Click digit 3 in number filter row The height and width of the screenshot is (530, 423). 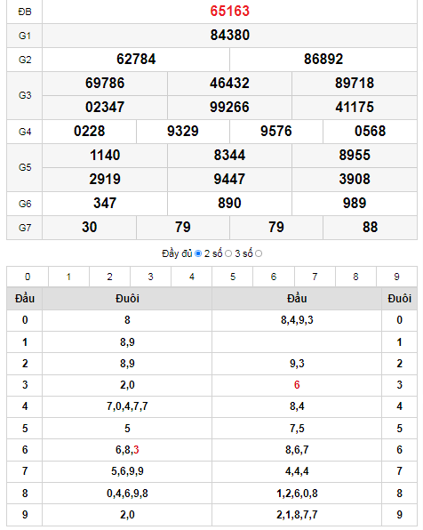coord(151,277)
